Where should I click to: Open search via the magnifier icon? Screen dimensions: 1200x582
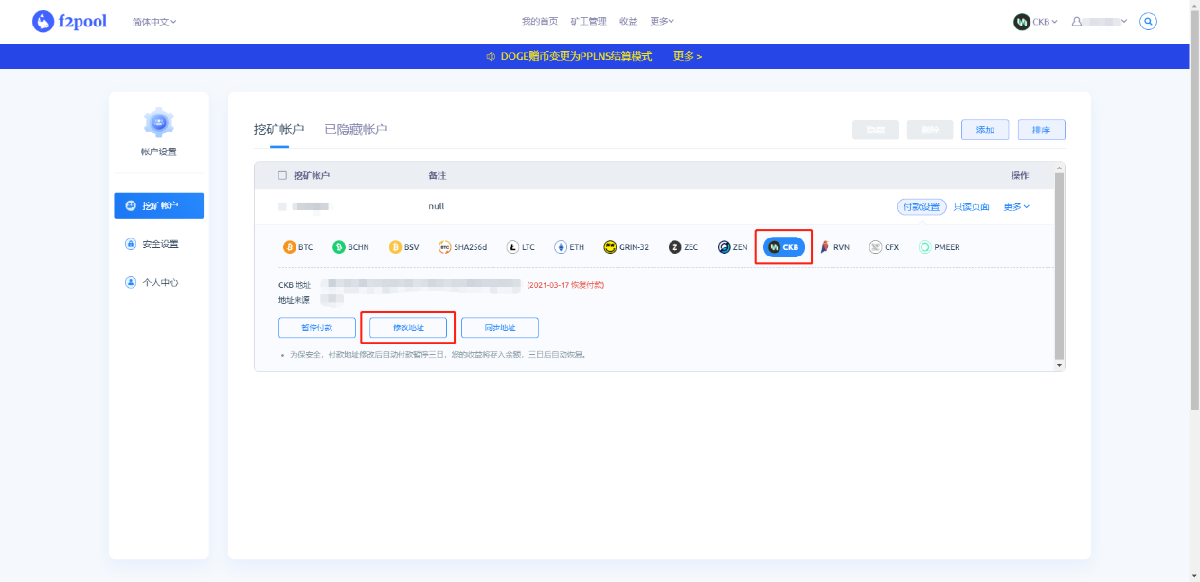[1148, 21]
